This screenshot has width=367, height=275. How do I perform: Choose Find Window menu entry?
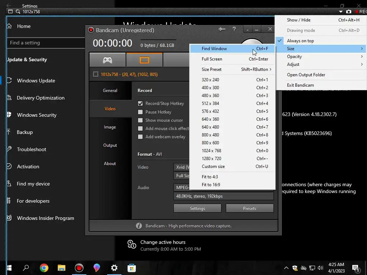[x=232, y=49]
